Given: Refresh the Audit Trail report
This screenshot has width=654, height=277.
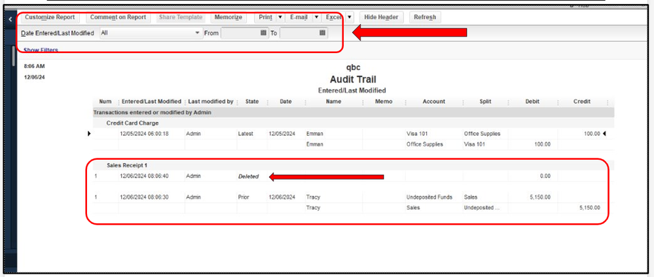Looking at the screenshot, I should [425, 17].
